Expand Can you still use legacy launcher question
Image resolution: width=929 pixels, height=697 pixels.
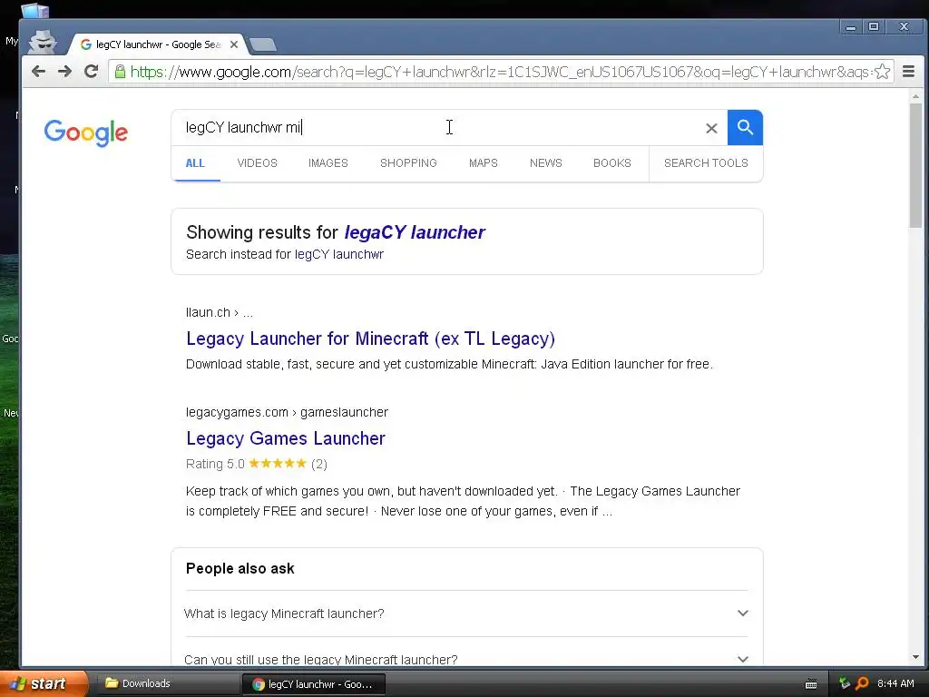point(466,658)
